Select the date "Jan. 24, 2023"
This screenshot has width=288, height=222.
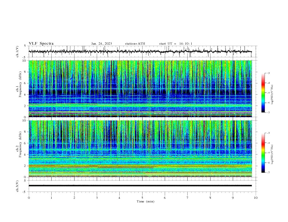(x=101, y=44)
